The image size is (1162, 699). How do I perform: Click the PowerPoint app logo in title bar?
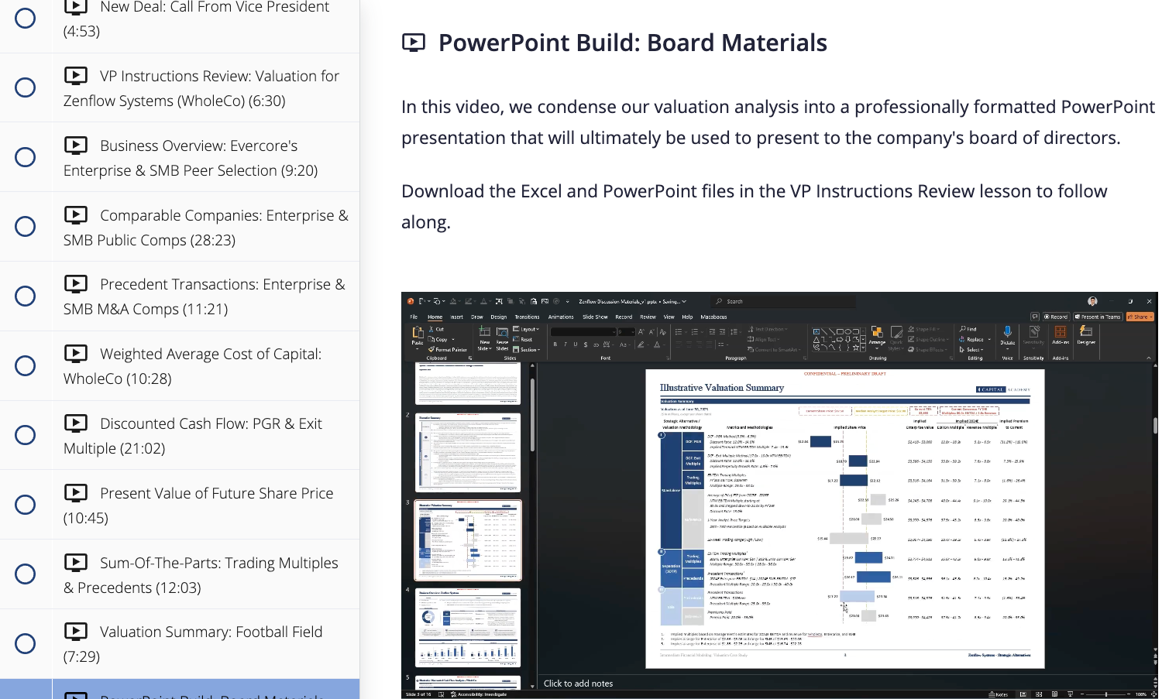(411, 301)
